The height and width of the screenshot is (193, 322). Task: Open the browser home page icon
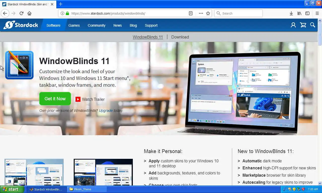[29, 13]
